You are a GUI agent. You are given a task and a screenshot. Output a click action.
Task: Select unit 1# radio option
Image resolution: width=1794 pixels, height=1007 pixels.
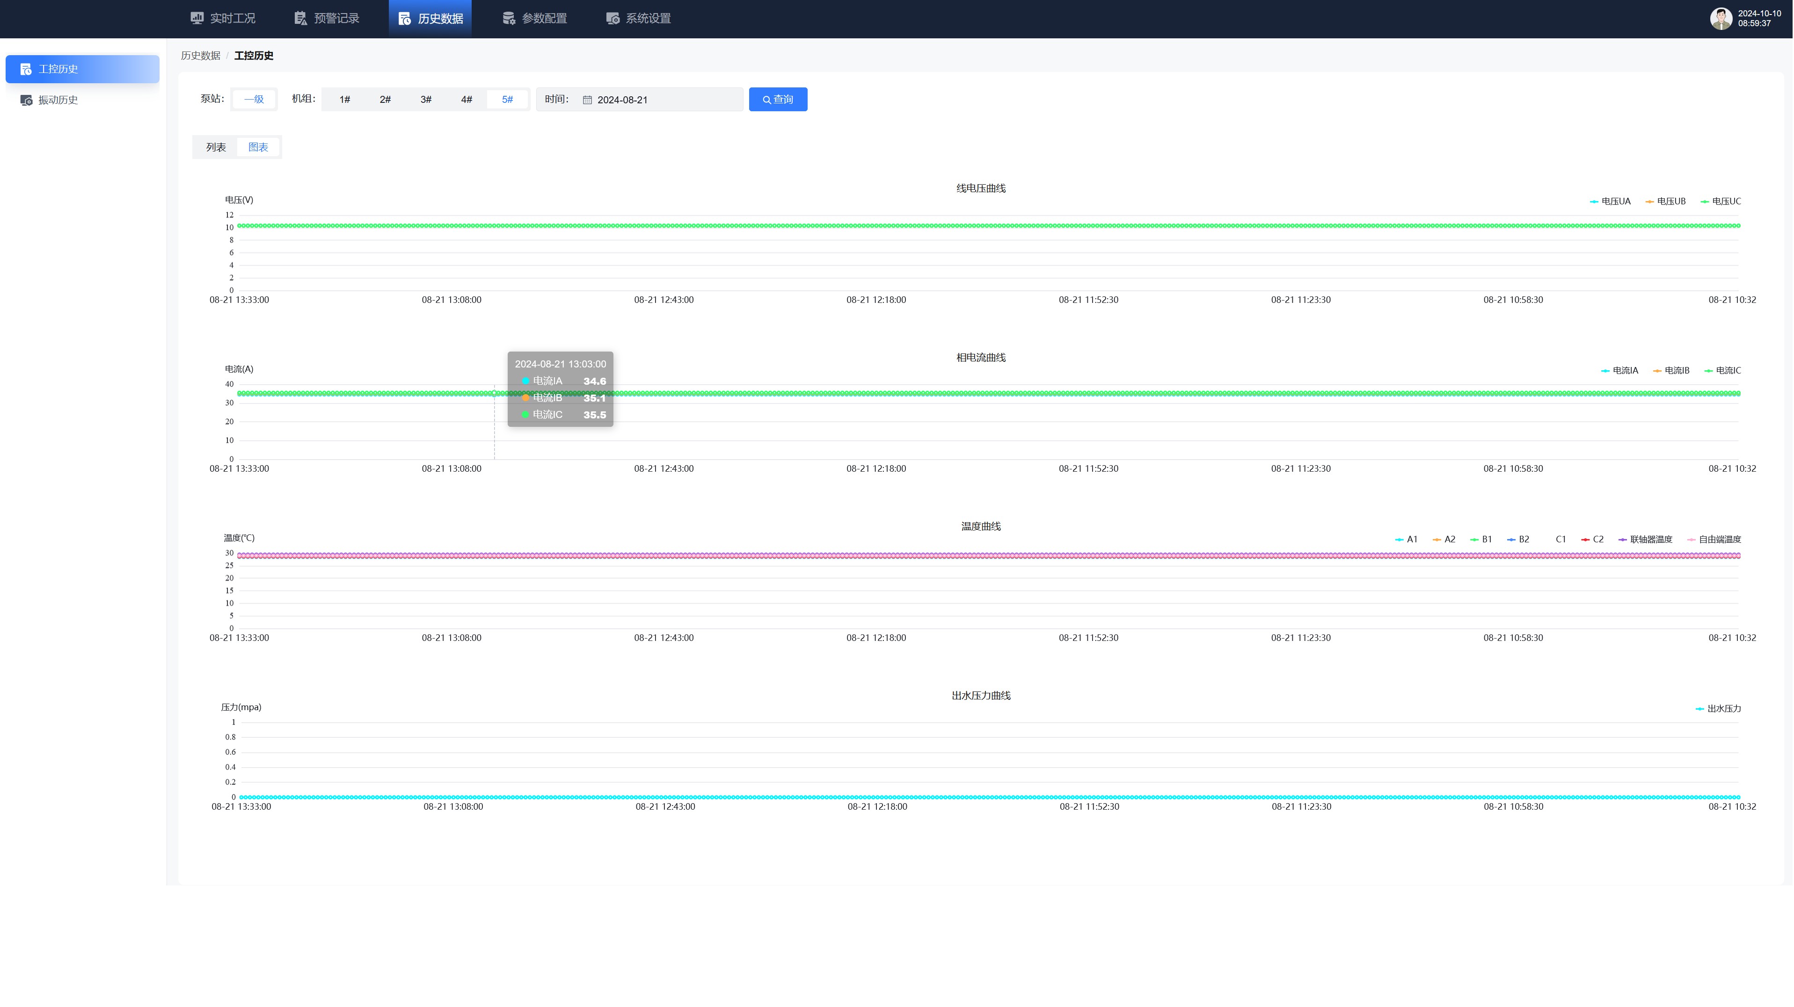[x=345, y=100]
